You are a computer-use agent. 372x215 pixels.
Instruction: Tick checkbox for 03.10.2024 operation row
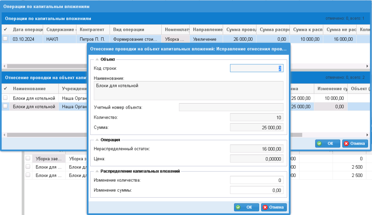[5, 39]
